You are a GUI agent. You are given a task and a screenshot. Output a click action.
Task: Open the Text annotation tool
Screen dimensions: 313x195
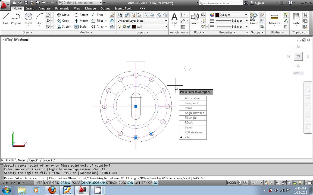click(174, 19)
